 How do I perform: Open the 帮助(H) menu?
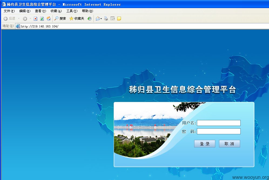point(88,11)
